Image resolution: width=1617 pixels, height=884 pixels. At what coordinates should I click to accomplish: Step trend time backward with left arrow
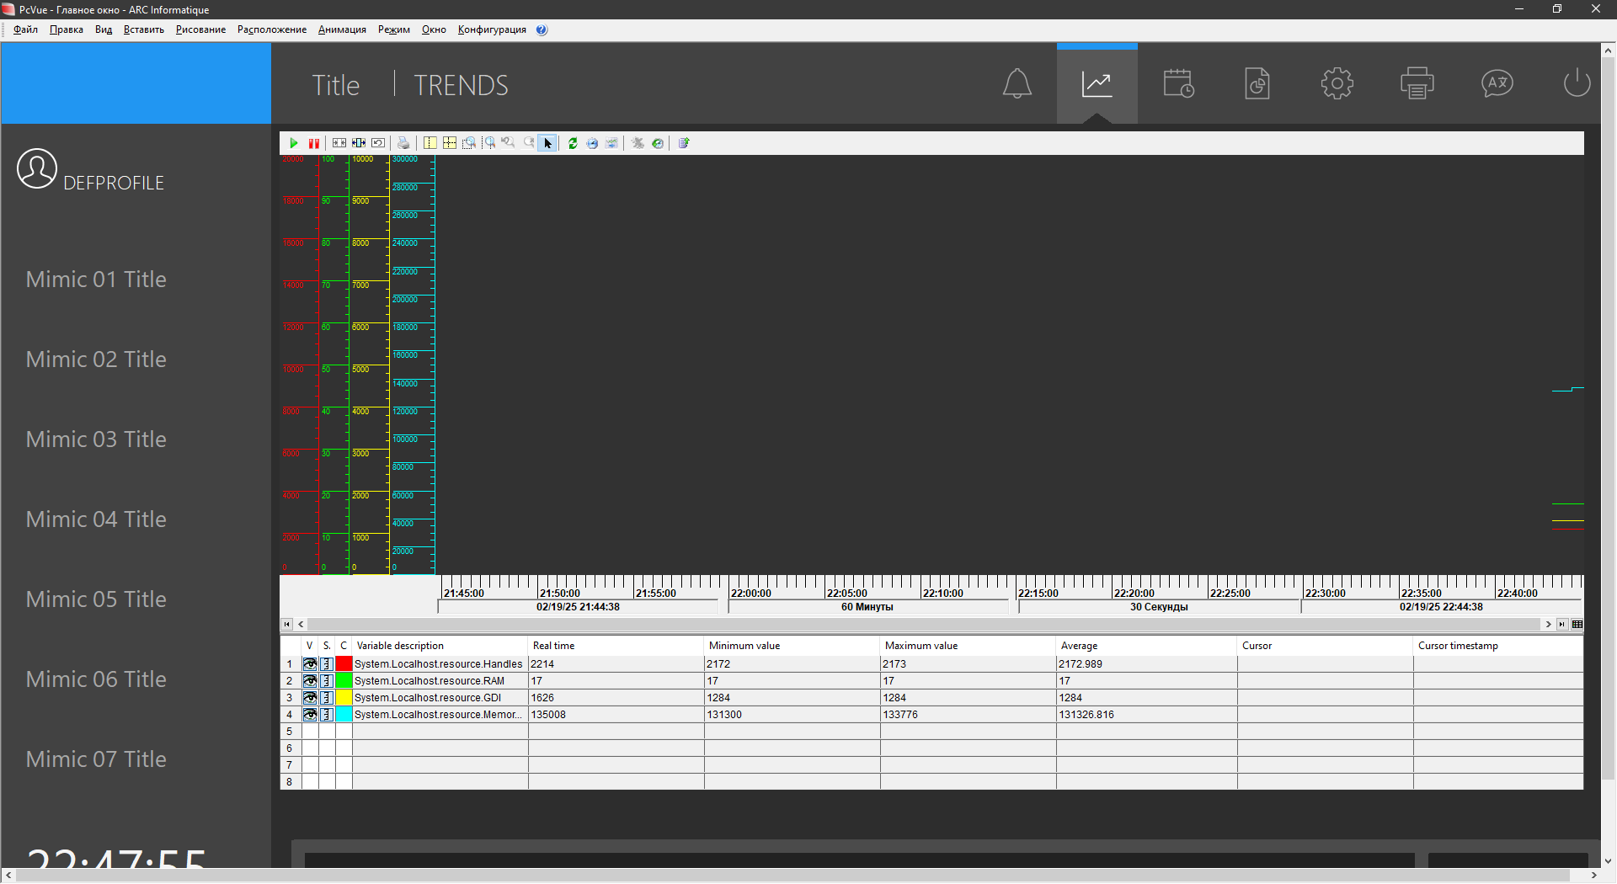pyautogui.click(x=301, y=624)
